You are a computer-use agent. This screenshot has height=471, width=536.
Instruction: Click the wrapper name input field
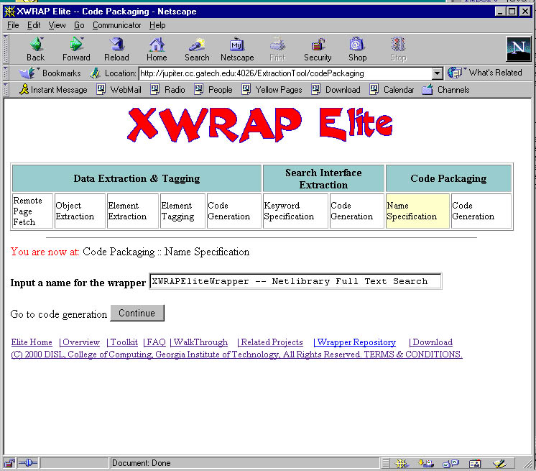click(295, 281)
